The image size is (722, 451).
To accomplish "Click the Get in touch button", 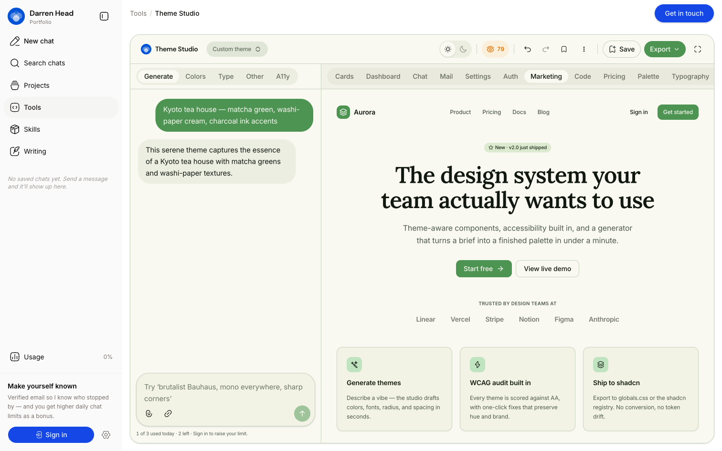I will [684, 13].
